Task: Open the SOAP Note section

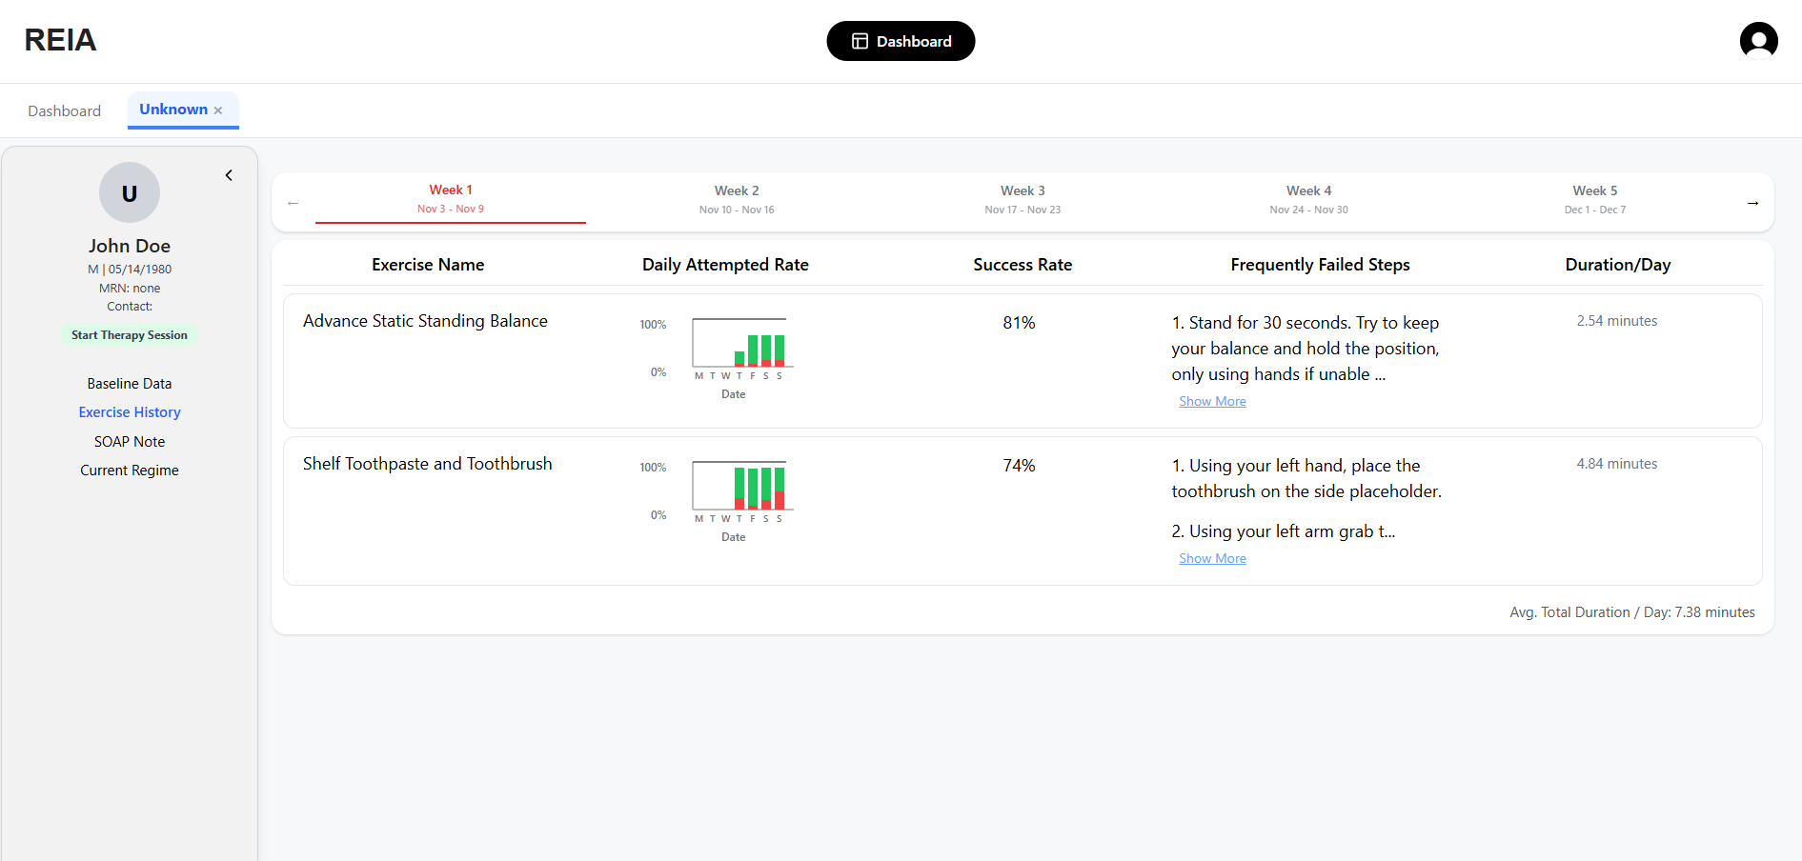Action: click(130, 442)
